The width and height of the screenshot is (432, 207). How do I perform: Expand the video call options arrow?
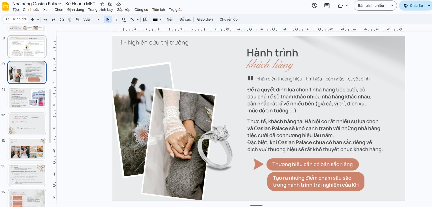coord(347,6)
